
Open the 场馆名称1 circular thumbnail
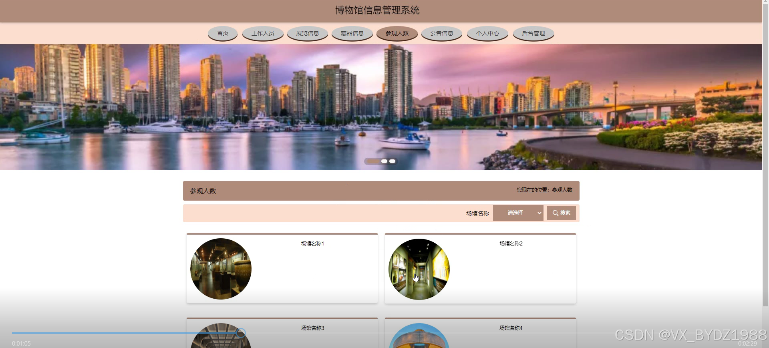click(x=221, y=269)
